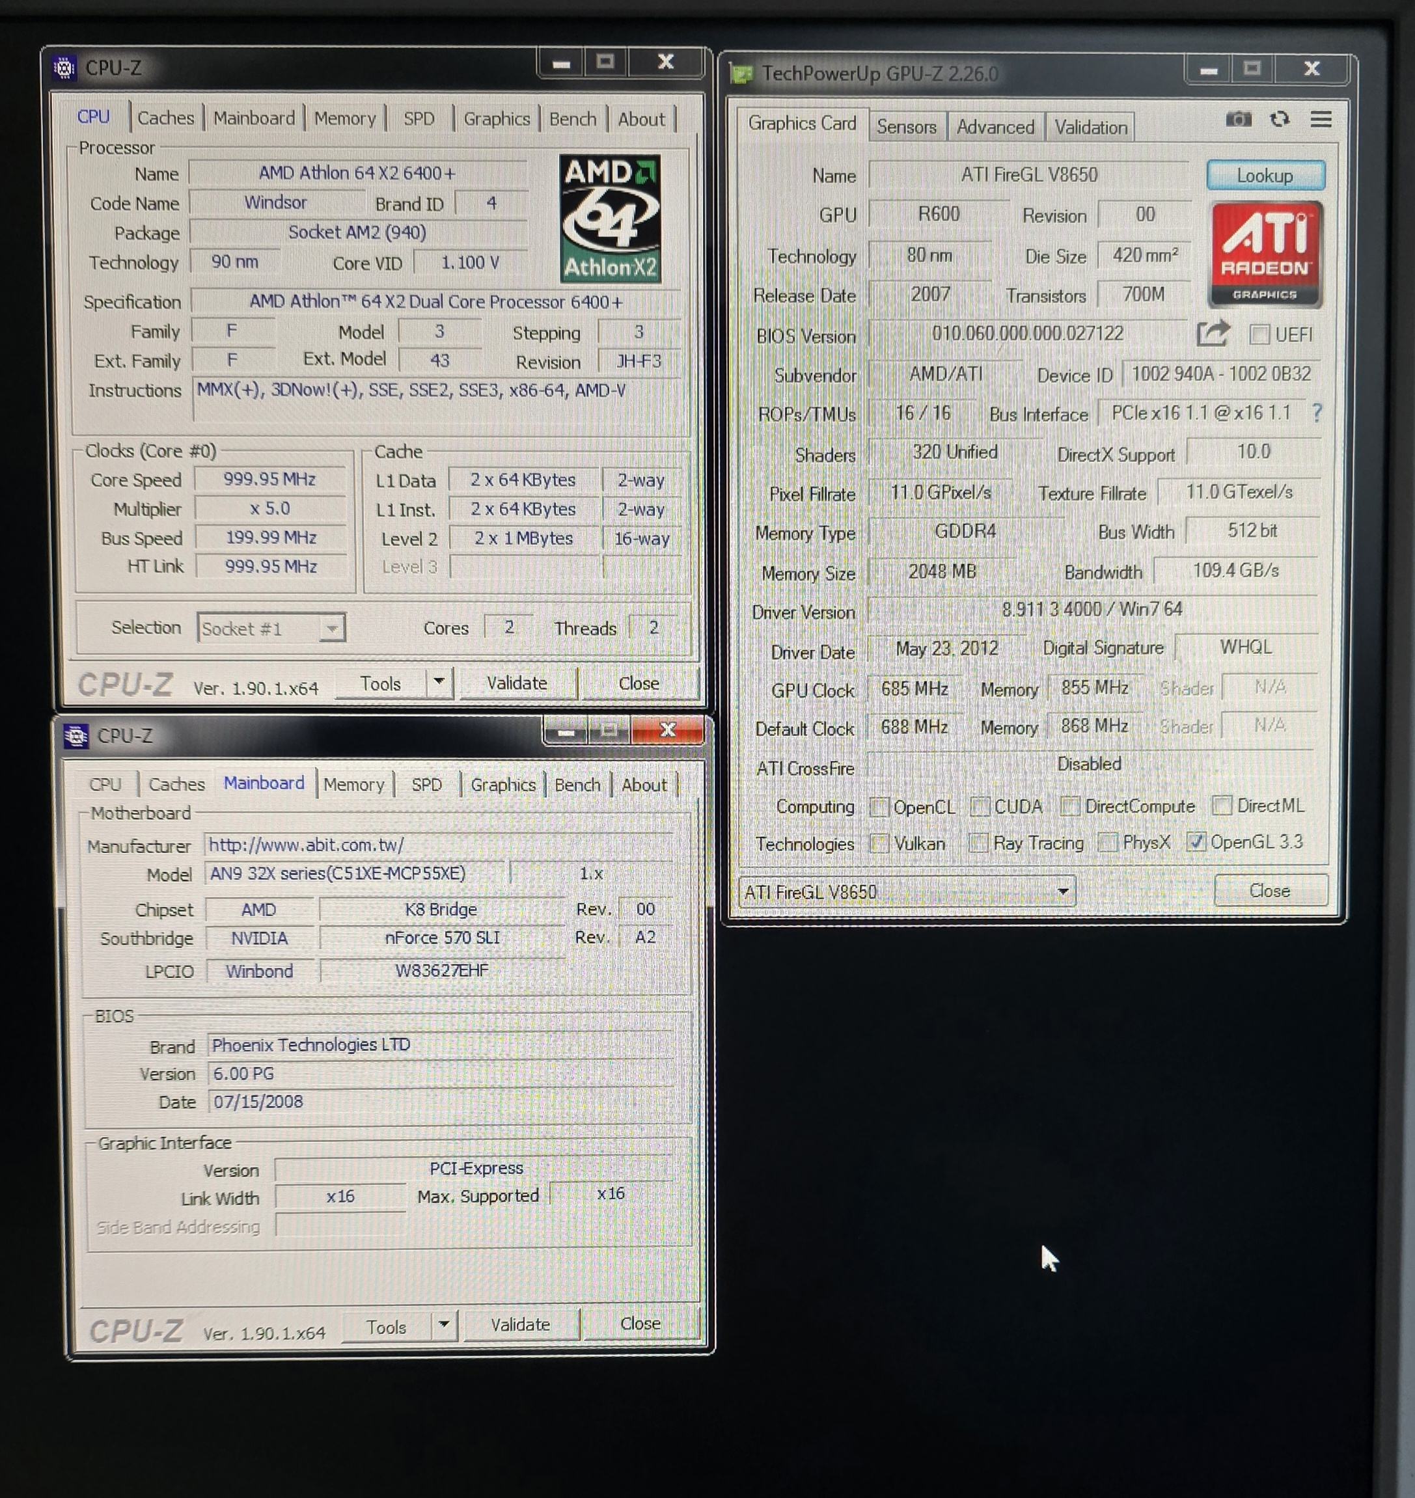The height and width of the screenshot is (1498, 1415).
Task: Click the BIOS export share icon
Action: tap(1213, 333)
